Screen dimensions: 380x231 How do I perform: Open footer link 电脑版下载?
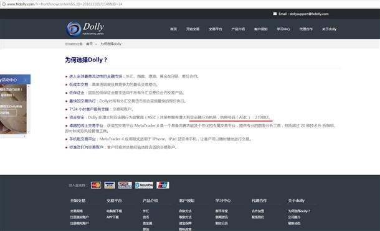click(x=114, y=211)
